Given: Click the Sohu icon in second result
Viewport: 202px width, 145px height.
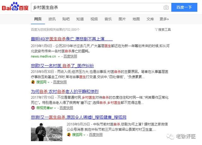Looking at the screenshot, I should click(x=33, y=82).
